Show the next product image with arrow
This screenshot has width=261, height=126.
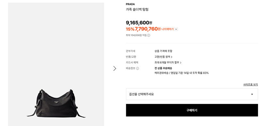(x=115, y=68)
